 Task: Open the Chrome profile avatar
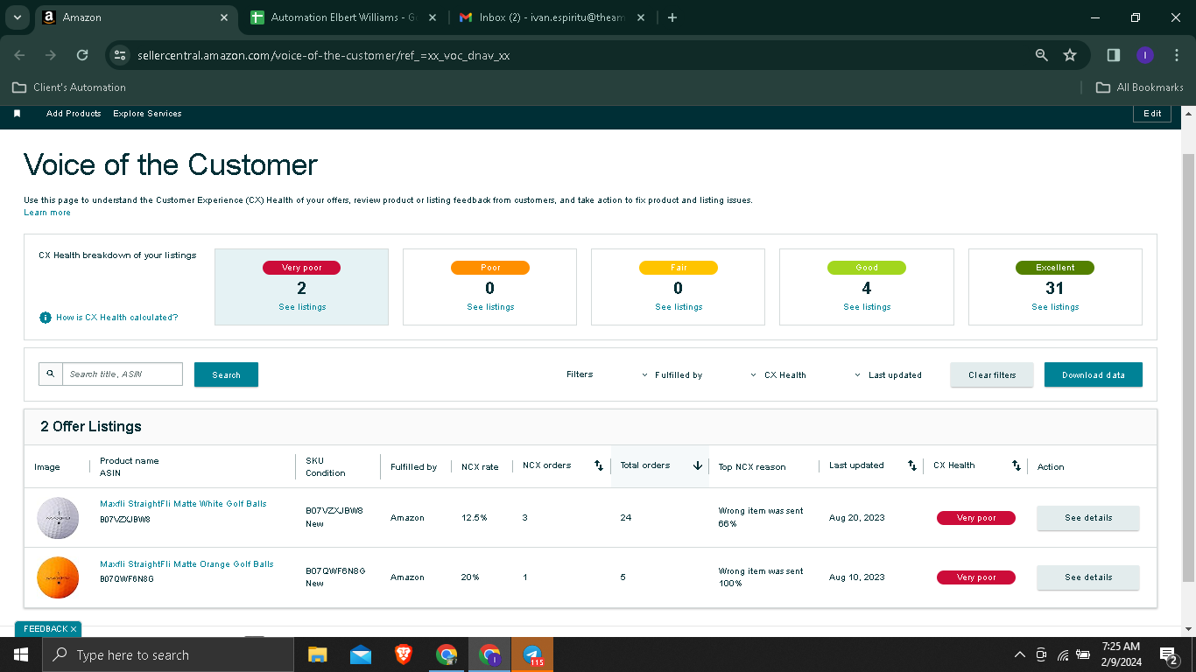pos(1144,55)
